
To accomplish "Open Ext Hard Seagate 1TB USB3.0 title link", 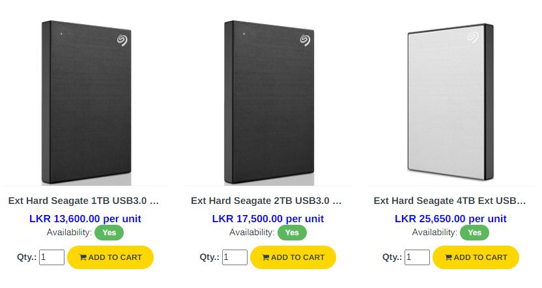I will [x=83, y=201].
